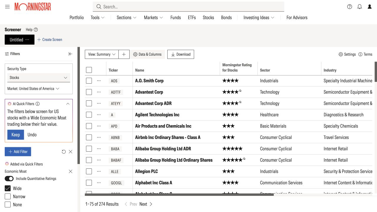The image size is (377, 212).
Task: Keep the AI quick filters
Action: tap(16, 135)
